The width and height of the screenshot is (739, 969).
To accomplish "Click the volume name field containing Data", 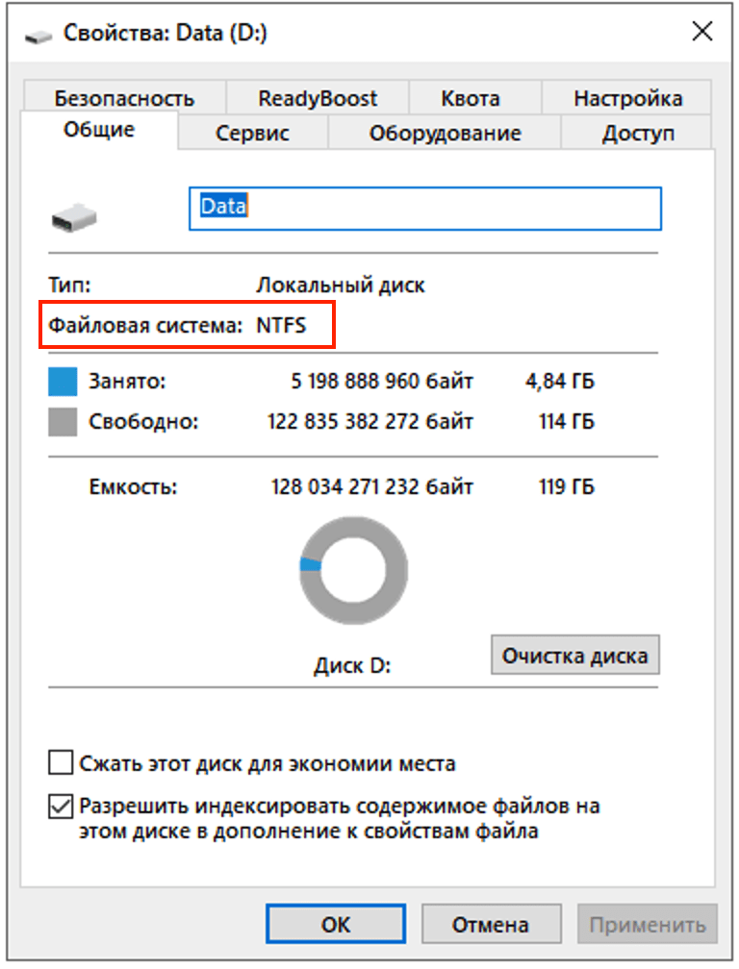I will pyautogui.click(x=425, y=209).
